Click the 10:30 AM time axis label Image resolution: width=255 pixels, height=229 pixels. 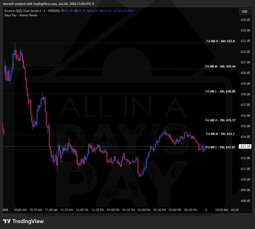[36, 210]
